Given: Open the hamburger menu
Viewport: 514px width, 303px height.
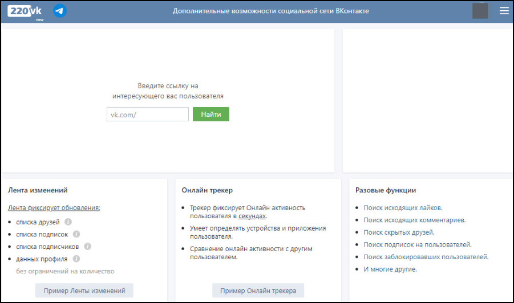Looking at the screenshot, I should pos(504,11).
